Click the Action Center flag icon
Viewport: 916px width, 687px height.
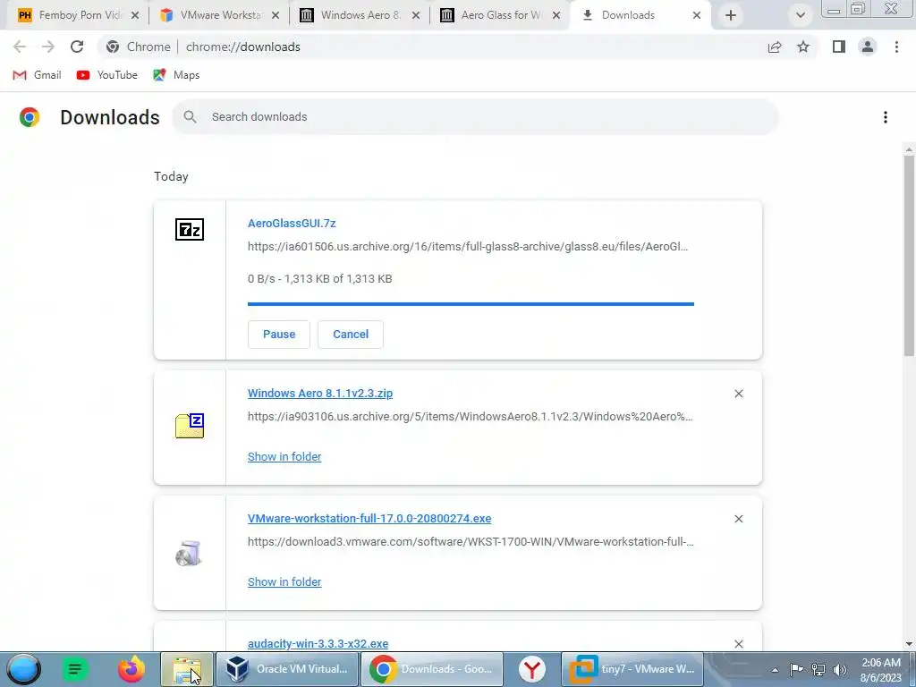(x=796, y=669)
